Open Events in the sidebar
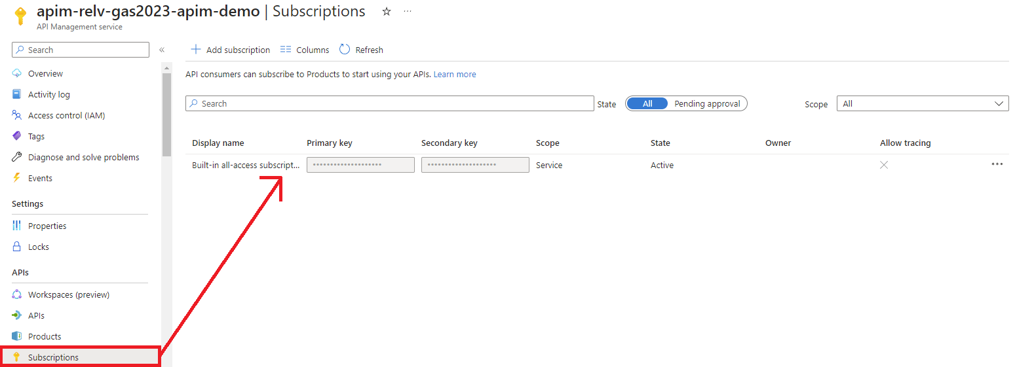The width and height of the screenshot is (1015, 367). click(x=40, y=178)
